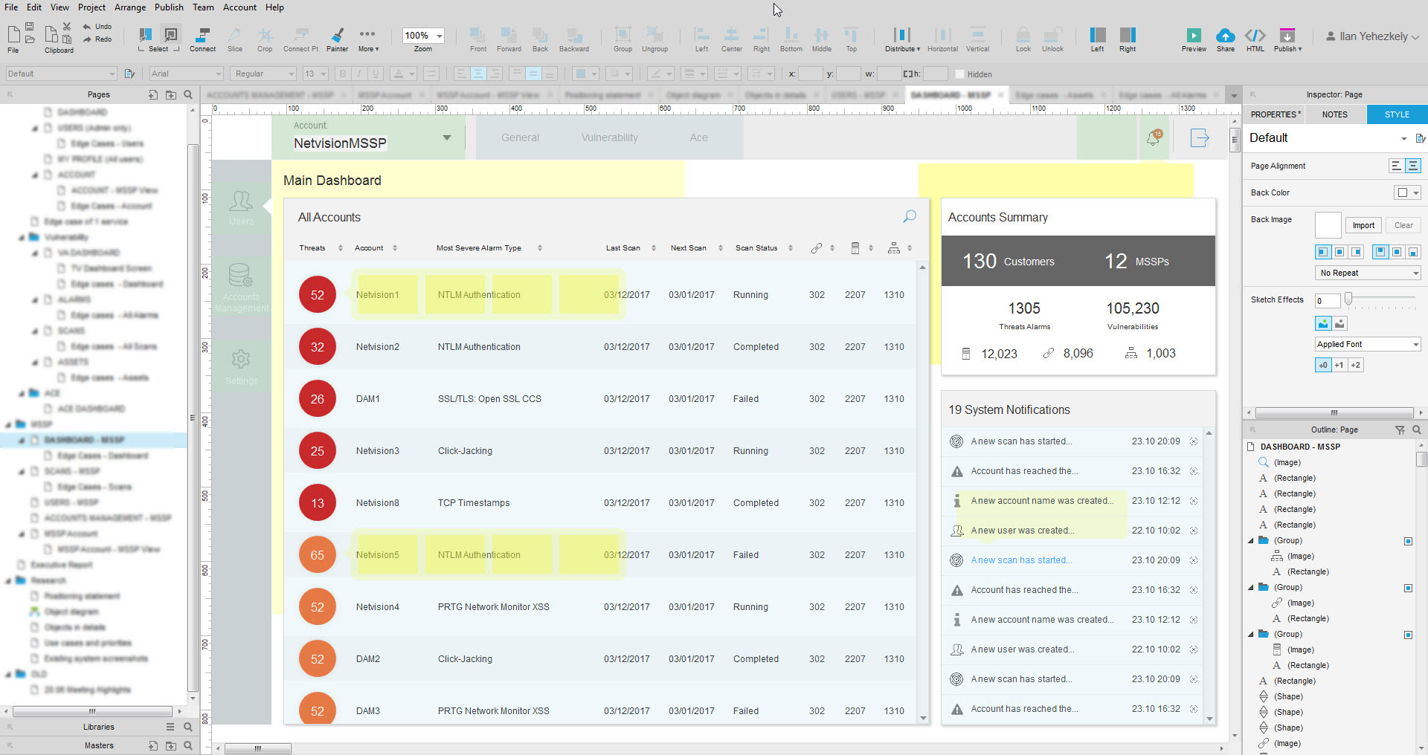Open the Publish toolbar menu
This screenshot has height=755, width=1428.
[x=1287, y=39]
